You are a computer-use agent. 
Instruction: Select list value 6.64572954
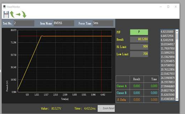[167, 36]
